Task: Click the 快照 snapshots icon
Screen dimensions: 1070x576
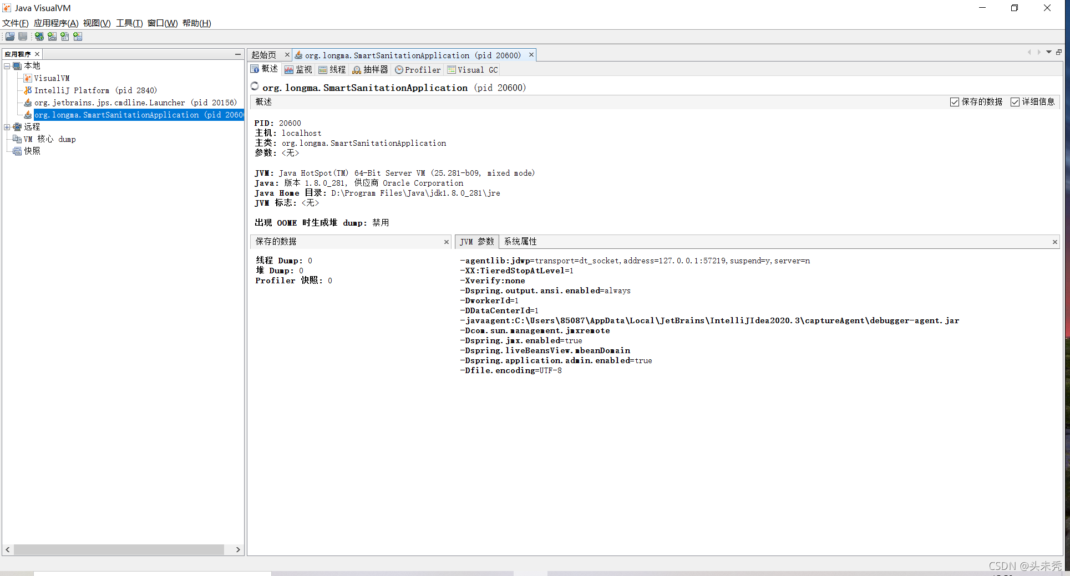Action: tap(17, 151)
